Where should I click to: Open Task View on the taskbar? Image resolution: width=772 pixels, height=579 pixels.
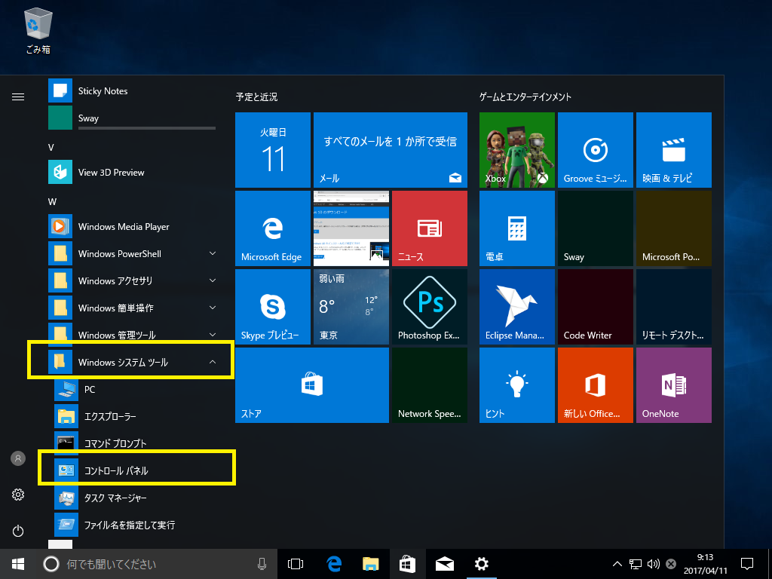tap(296, 564)
